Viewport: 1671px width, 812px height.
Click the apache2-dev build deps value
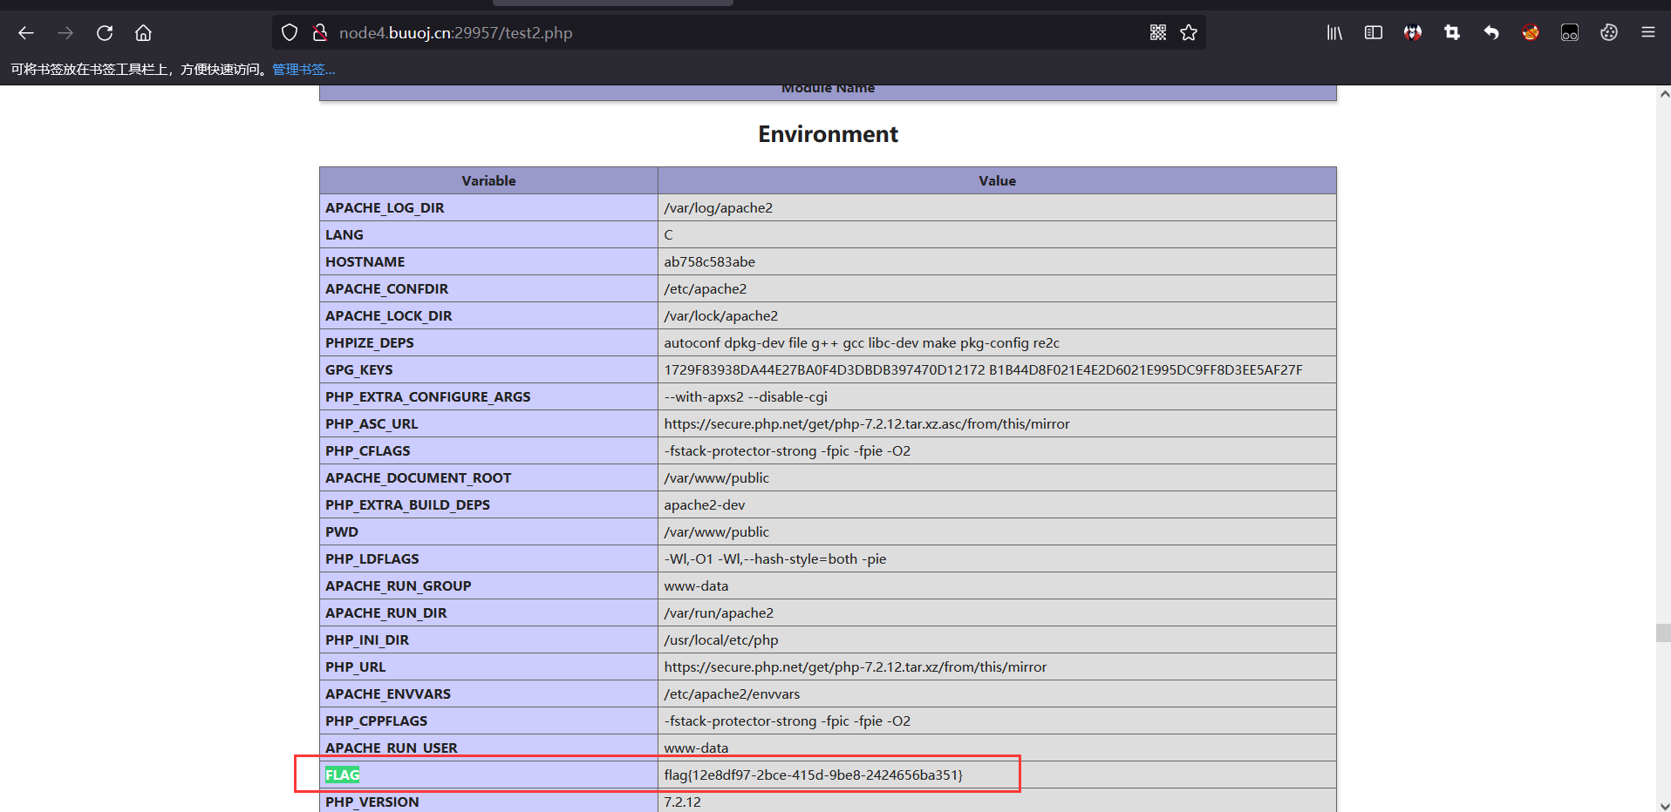(704, 504)
